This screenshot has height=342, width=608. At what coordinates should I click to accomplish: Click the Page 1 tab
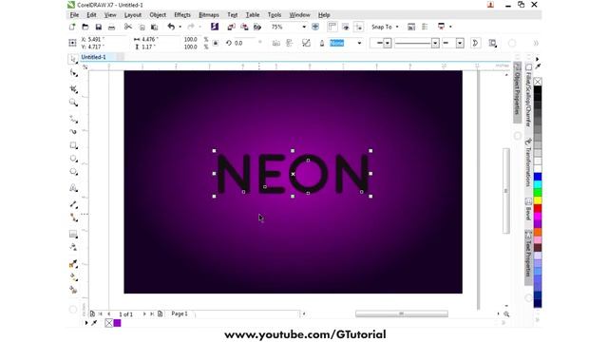(180, 313)
